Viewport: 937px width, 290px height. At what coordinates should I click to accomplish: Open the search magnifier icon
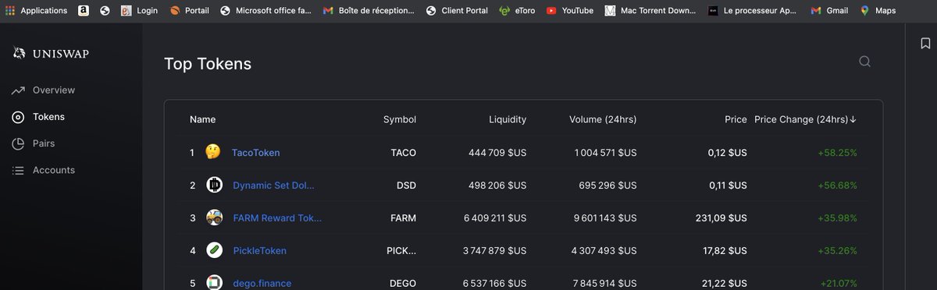pos(864,62)
